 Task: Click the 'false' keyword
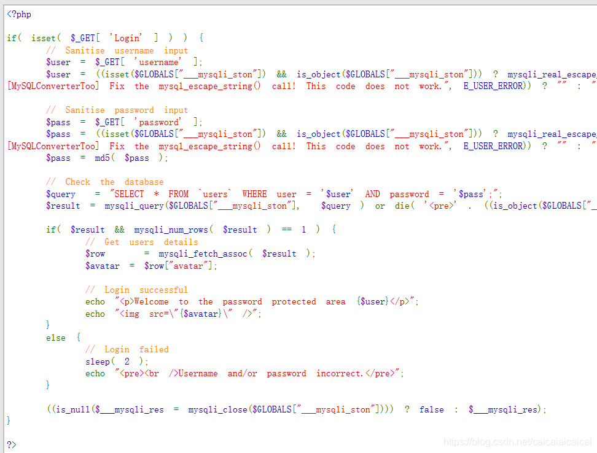[x=431, y=409]
